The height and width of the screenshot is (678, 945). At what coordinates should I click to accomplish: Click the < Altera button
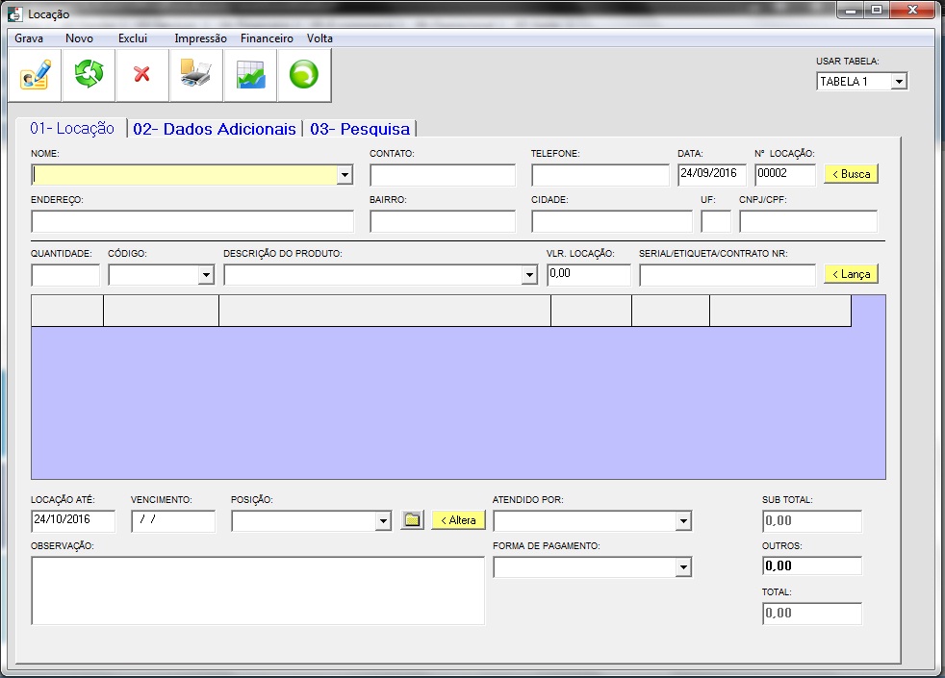click(458, 520)
